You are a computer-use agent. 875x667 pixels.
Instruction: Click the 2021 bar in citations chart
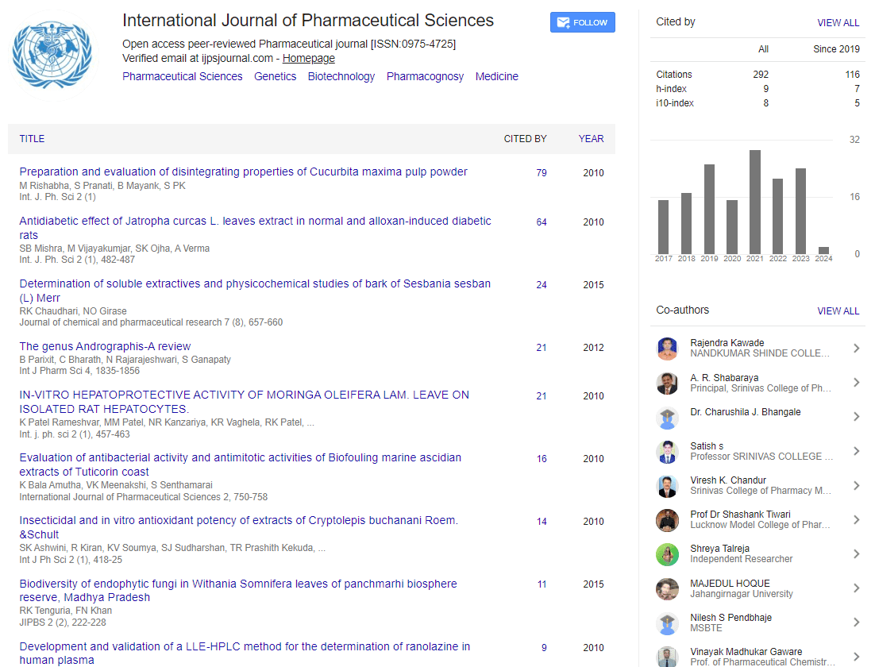pos(754,202)
